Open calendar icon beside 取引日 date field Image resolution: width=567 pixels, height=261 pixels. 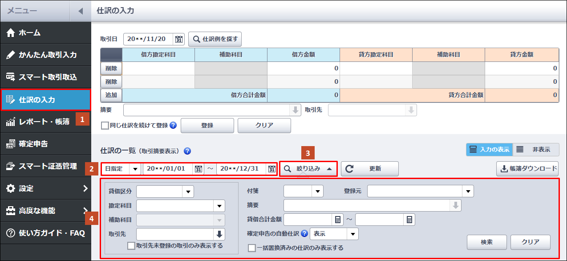point(179,39)
